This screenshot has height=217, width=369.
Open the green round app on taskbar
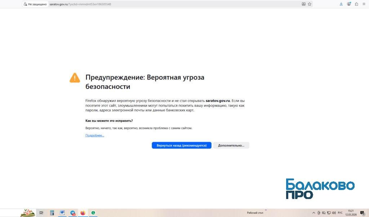pos(93,213)
